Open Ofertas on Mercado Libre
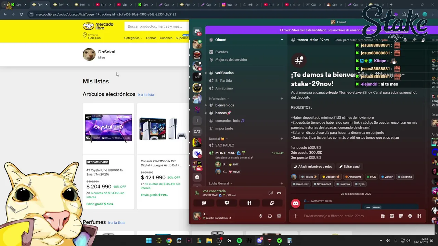Image resolution: width=438 pixels, height=246 pixels. 151,38
